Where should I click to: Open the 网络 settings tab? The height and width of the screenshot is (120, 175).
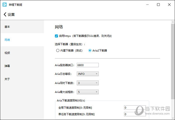coord(22,40)
